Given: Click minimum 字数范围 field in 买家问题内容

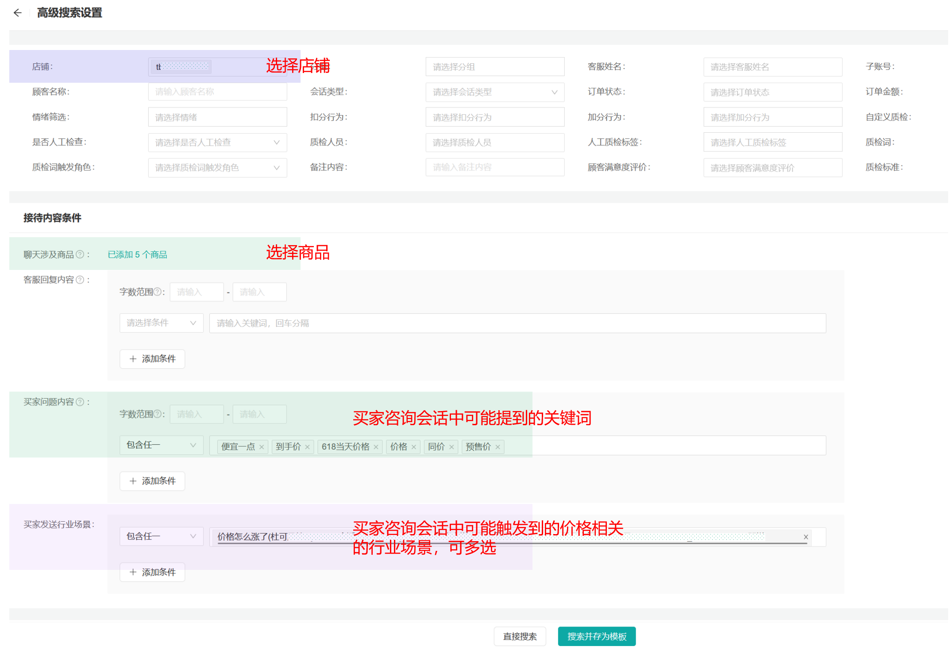Looking at the screenshot, I should pos(197,414).
